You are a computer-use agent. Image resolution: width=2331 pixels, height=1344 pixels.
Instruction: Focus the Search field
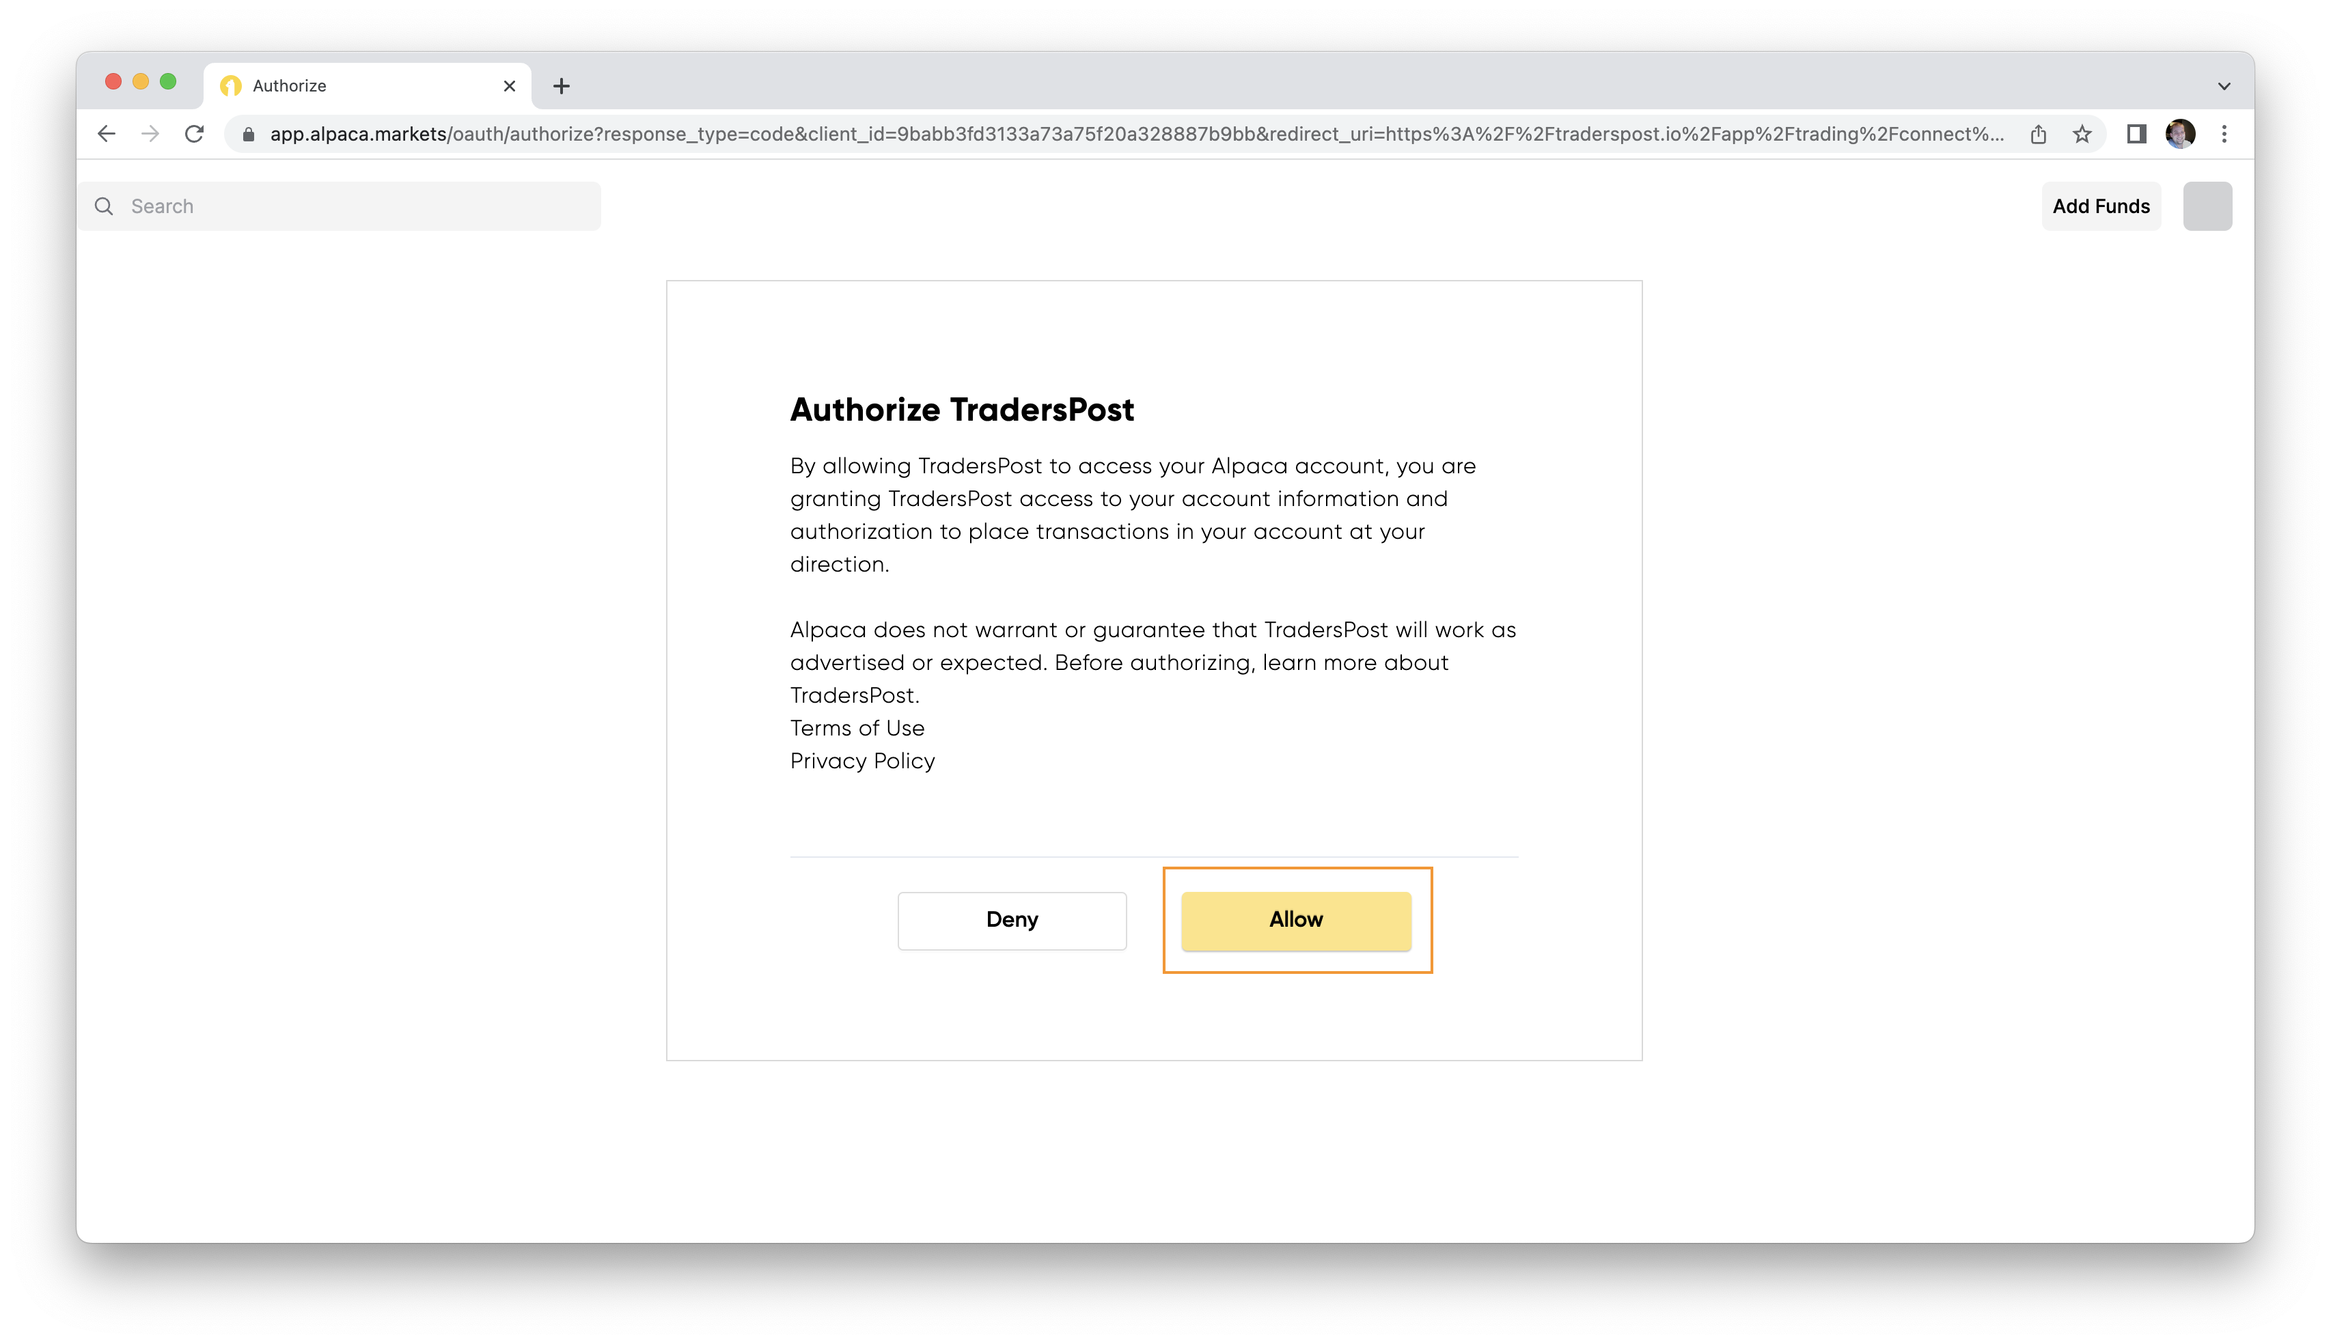click(x=339, y=206)
